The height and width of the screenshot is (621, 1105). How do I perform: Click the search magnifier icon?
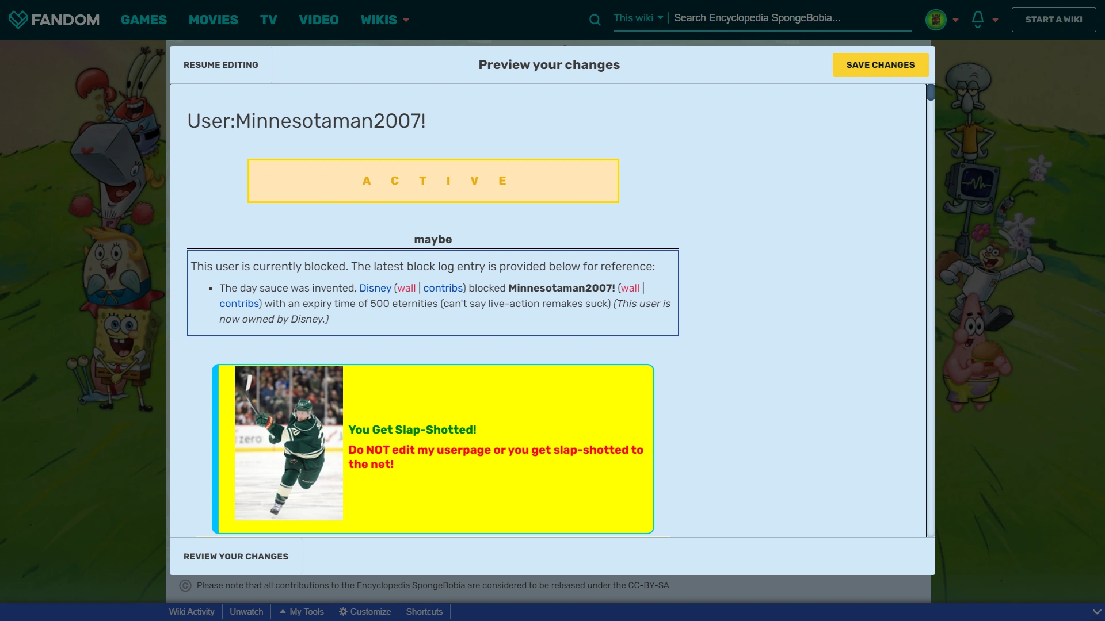[x=595, y=20]
